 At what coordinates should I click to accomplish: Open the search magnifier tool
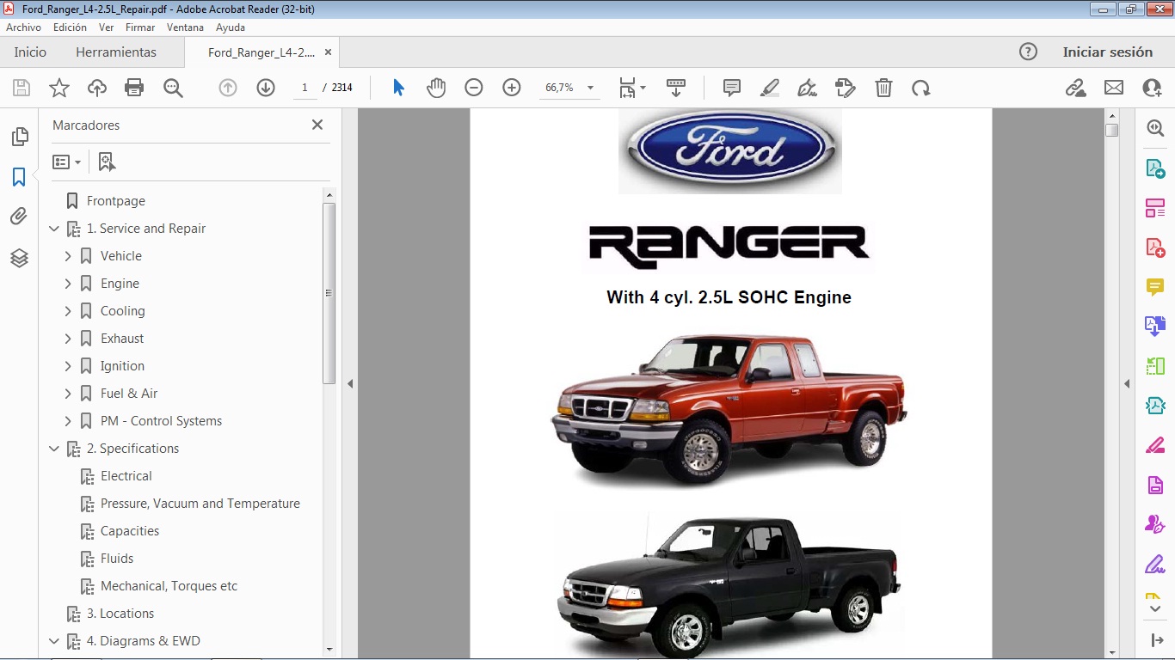173,87
